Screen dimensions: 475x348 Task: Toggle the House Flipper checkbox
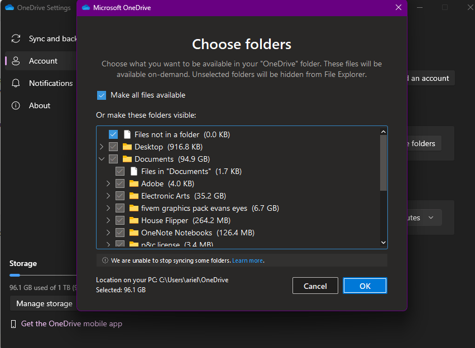[x=119, y=220]
